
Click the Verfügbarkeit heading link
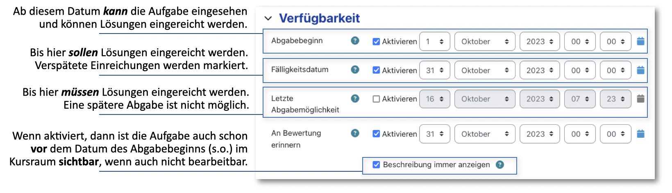pos(319,18)
